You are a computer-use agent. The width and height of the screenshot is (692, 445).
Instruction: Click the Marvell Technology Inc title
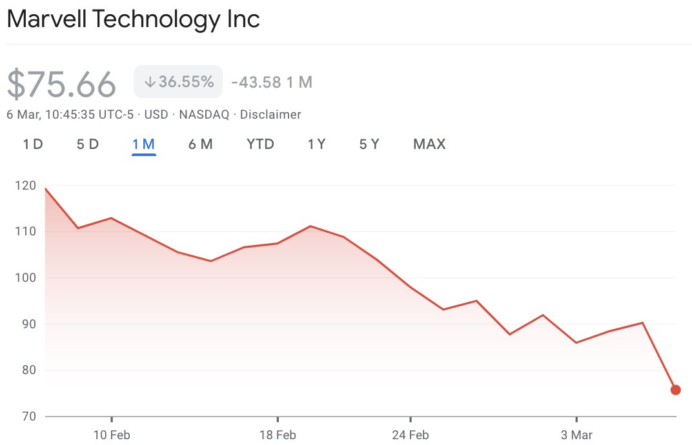pyautogui.click(x=133, y=19)
